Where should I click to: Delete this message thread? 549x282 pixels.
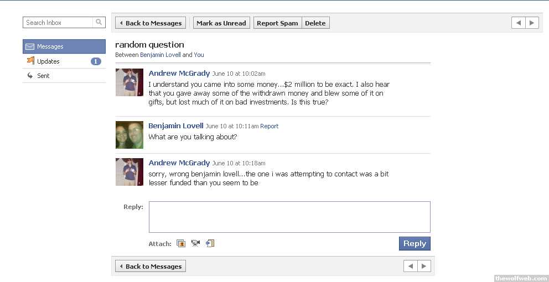[315, 23]
